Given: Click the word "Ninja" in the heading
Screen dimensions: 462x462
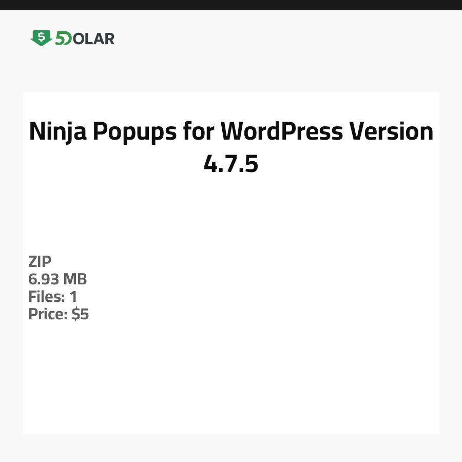Looking at the screenshot, I should pos(58,132).
